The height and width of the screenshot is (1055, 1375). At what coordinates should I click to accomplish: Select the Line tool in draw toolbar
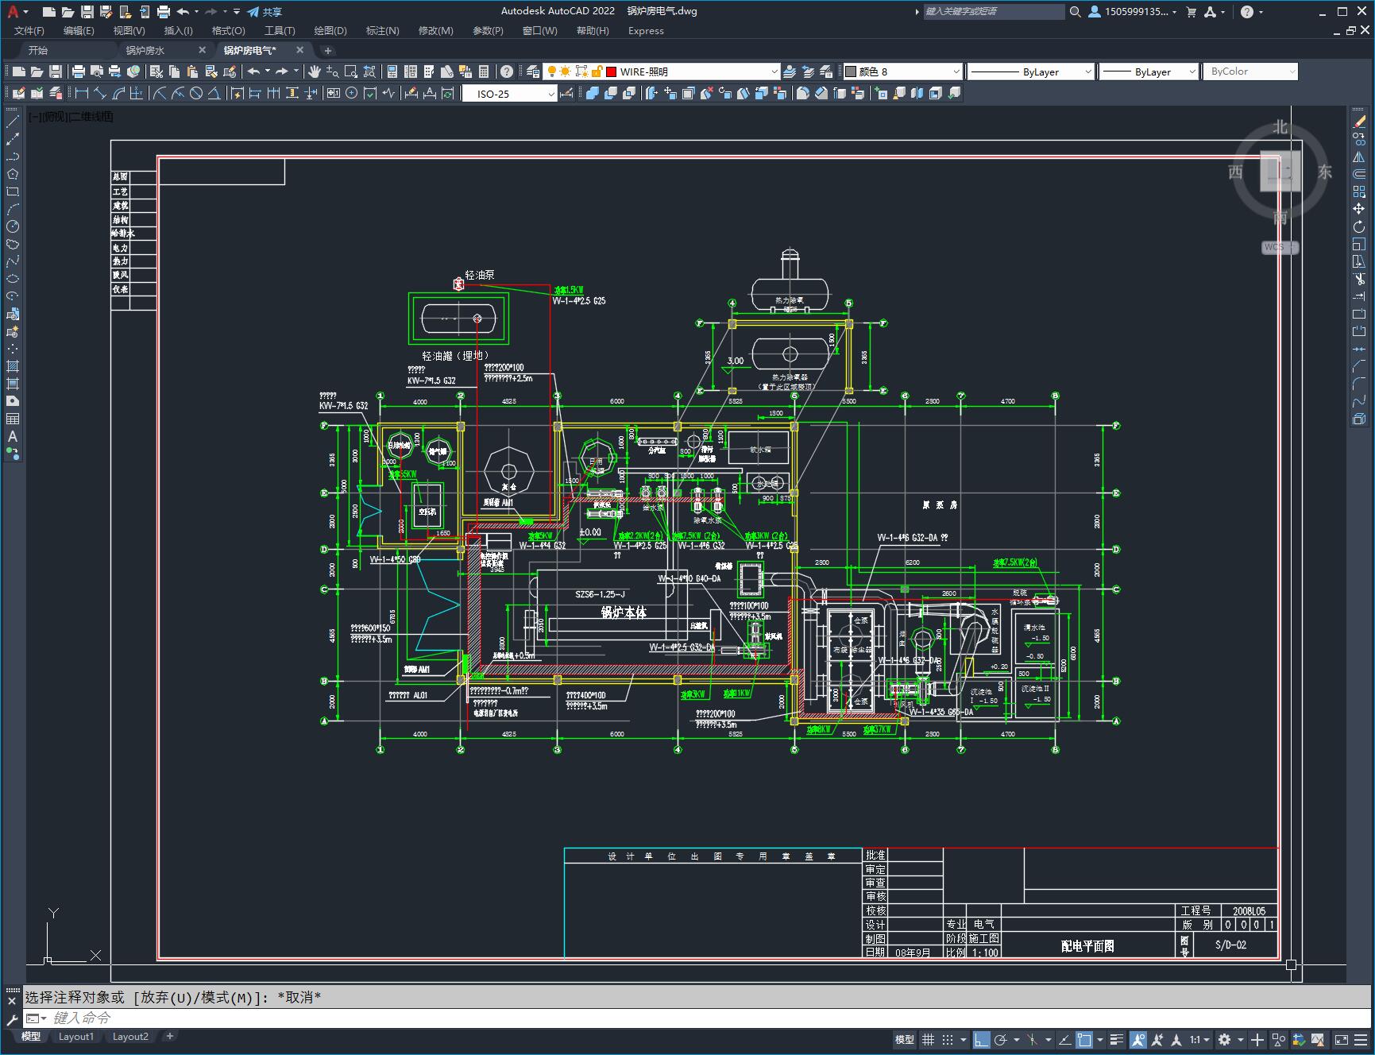(x=13, y=122)
